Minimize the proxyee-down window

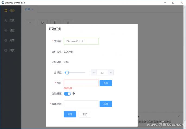[165, 3]
